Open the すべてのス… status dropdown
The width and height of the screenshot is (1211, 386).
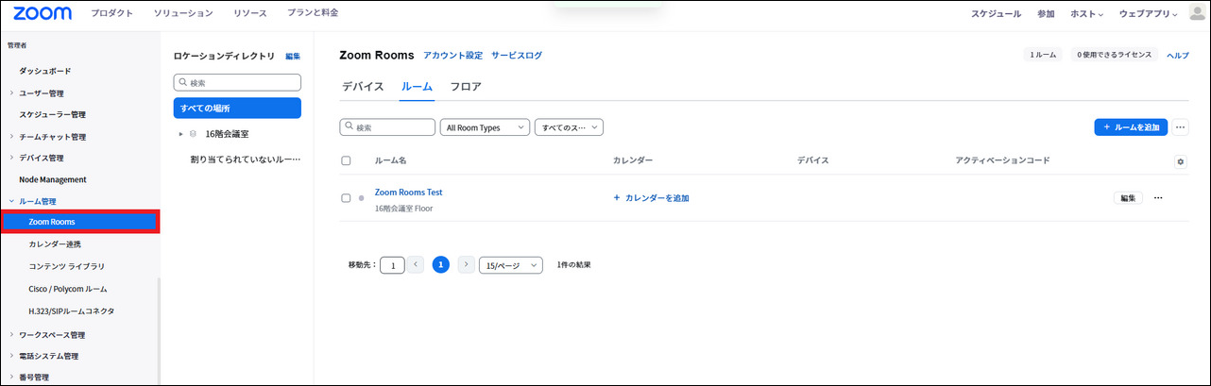coord(569,127)
